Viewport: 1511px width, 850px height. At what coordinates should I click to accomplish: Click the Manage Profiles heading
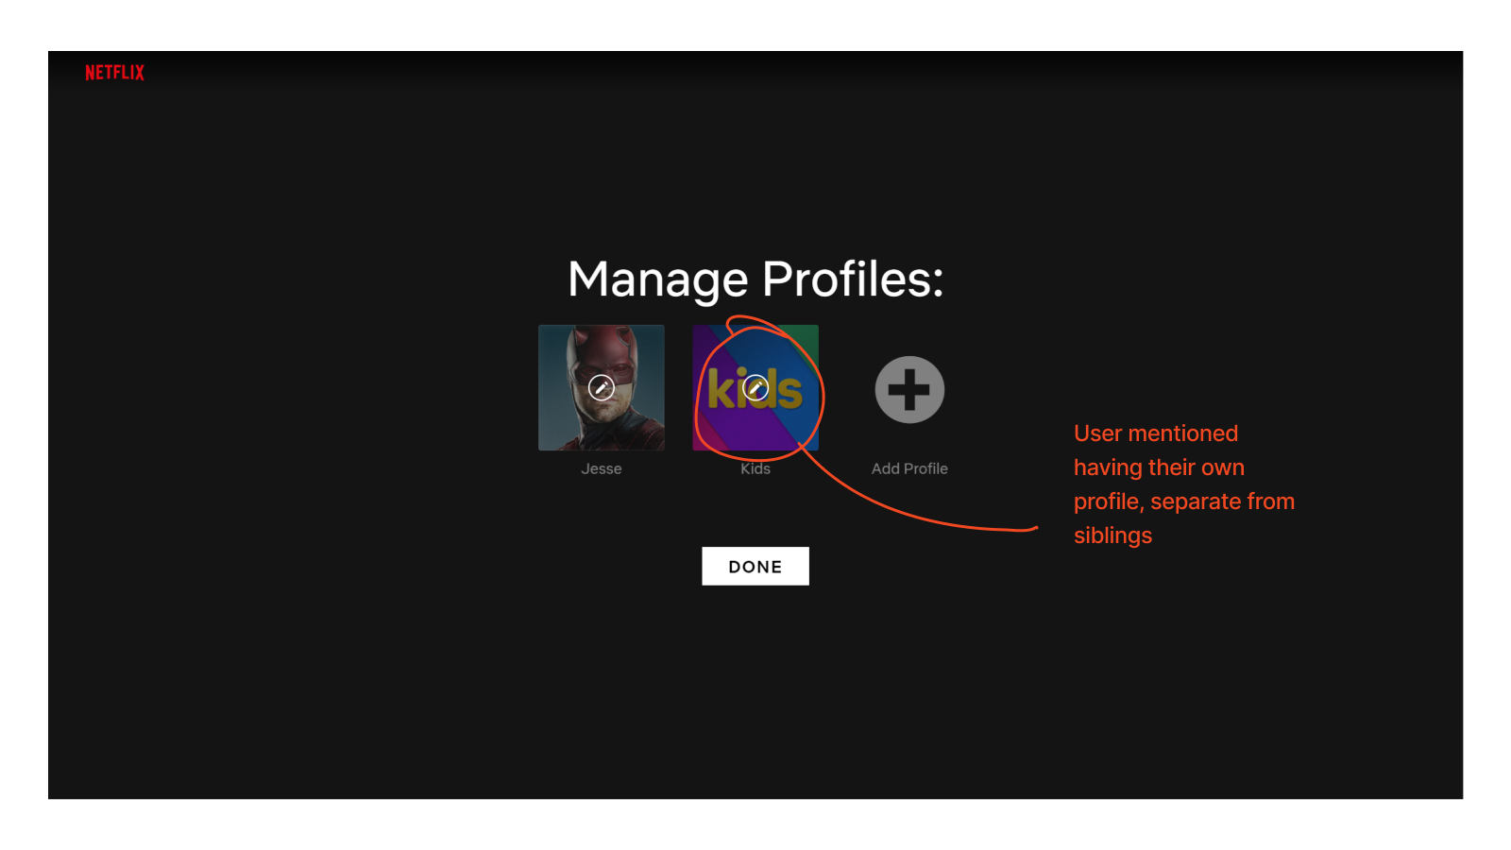755,279
